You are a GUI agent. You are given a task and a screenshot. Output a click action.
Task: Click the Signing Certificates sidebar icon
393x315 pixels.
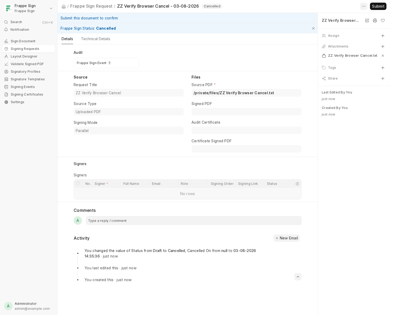(x=6, y=94)
